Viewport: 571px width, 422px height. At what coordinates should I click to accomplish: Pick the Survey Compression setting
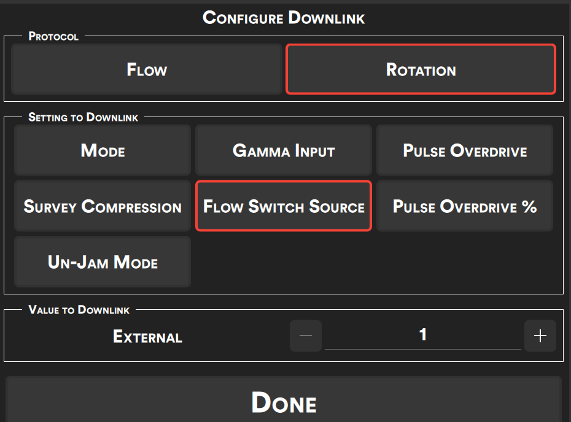[103, 206]
